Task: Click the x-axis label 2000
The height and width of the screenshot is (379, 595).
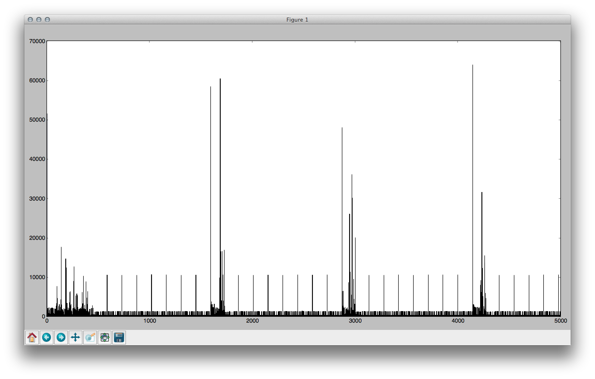Action: [x=252, y=321]
